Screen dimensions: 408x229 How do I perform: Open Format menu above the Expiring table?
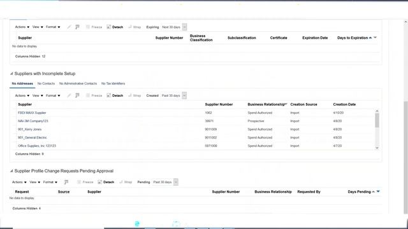pos(53,27)
